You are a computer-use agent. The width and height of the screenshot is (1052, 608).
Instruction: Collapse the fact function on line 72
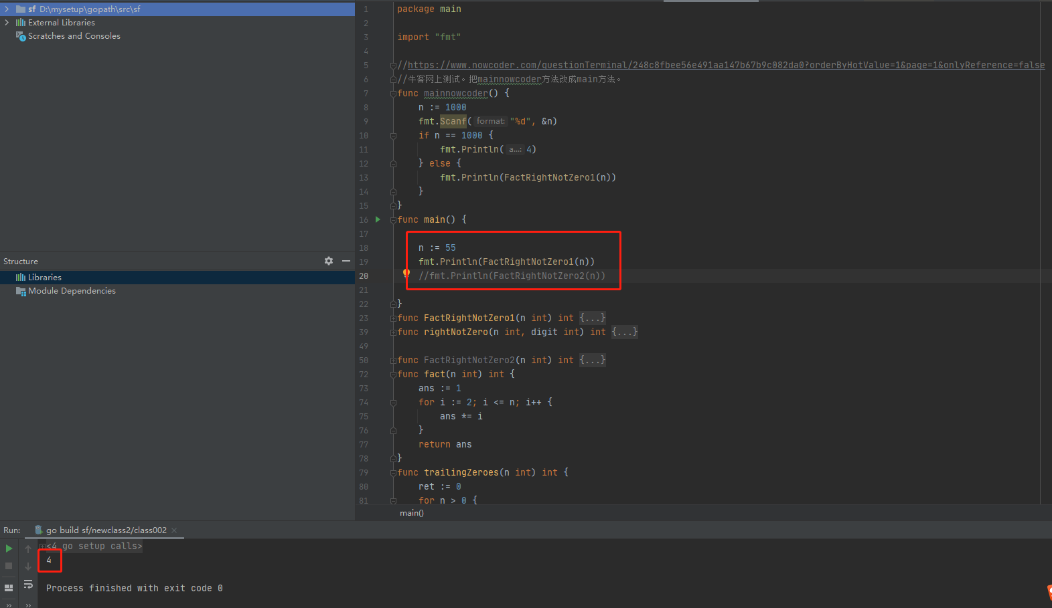(393, 375)
